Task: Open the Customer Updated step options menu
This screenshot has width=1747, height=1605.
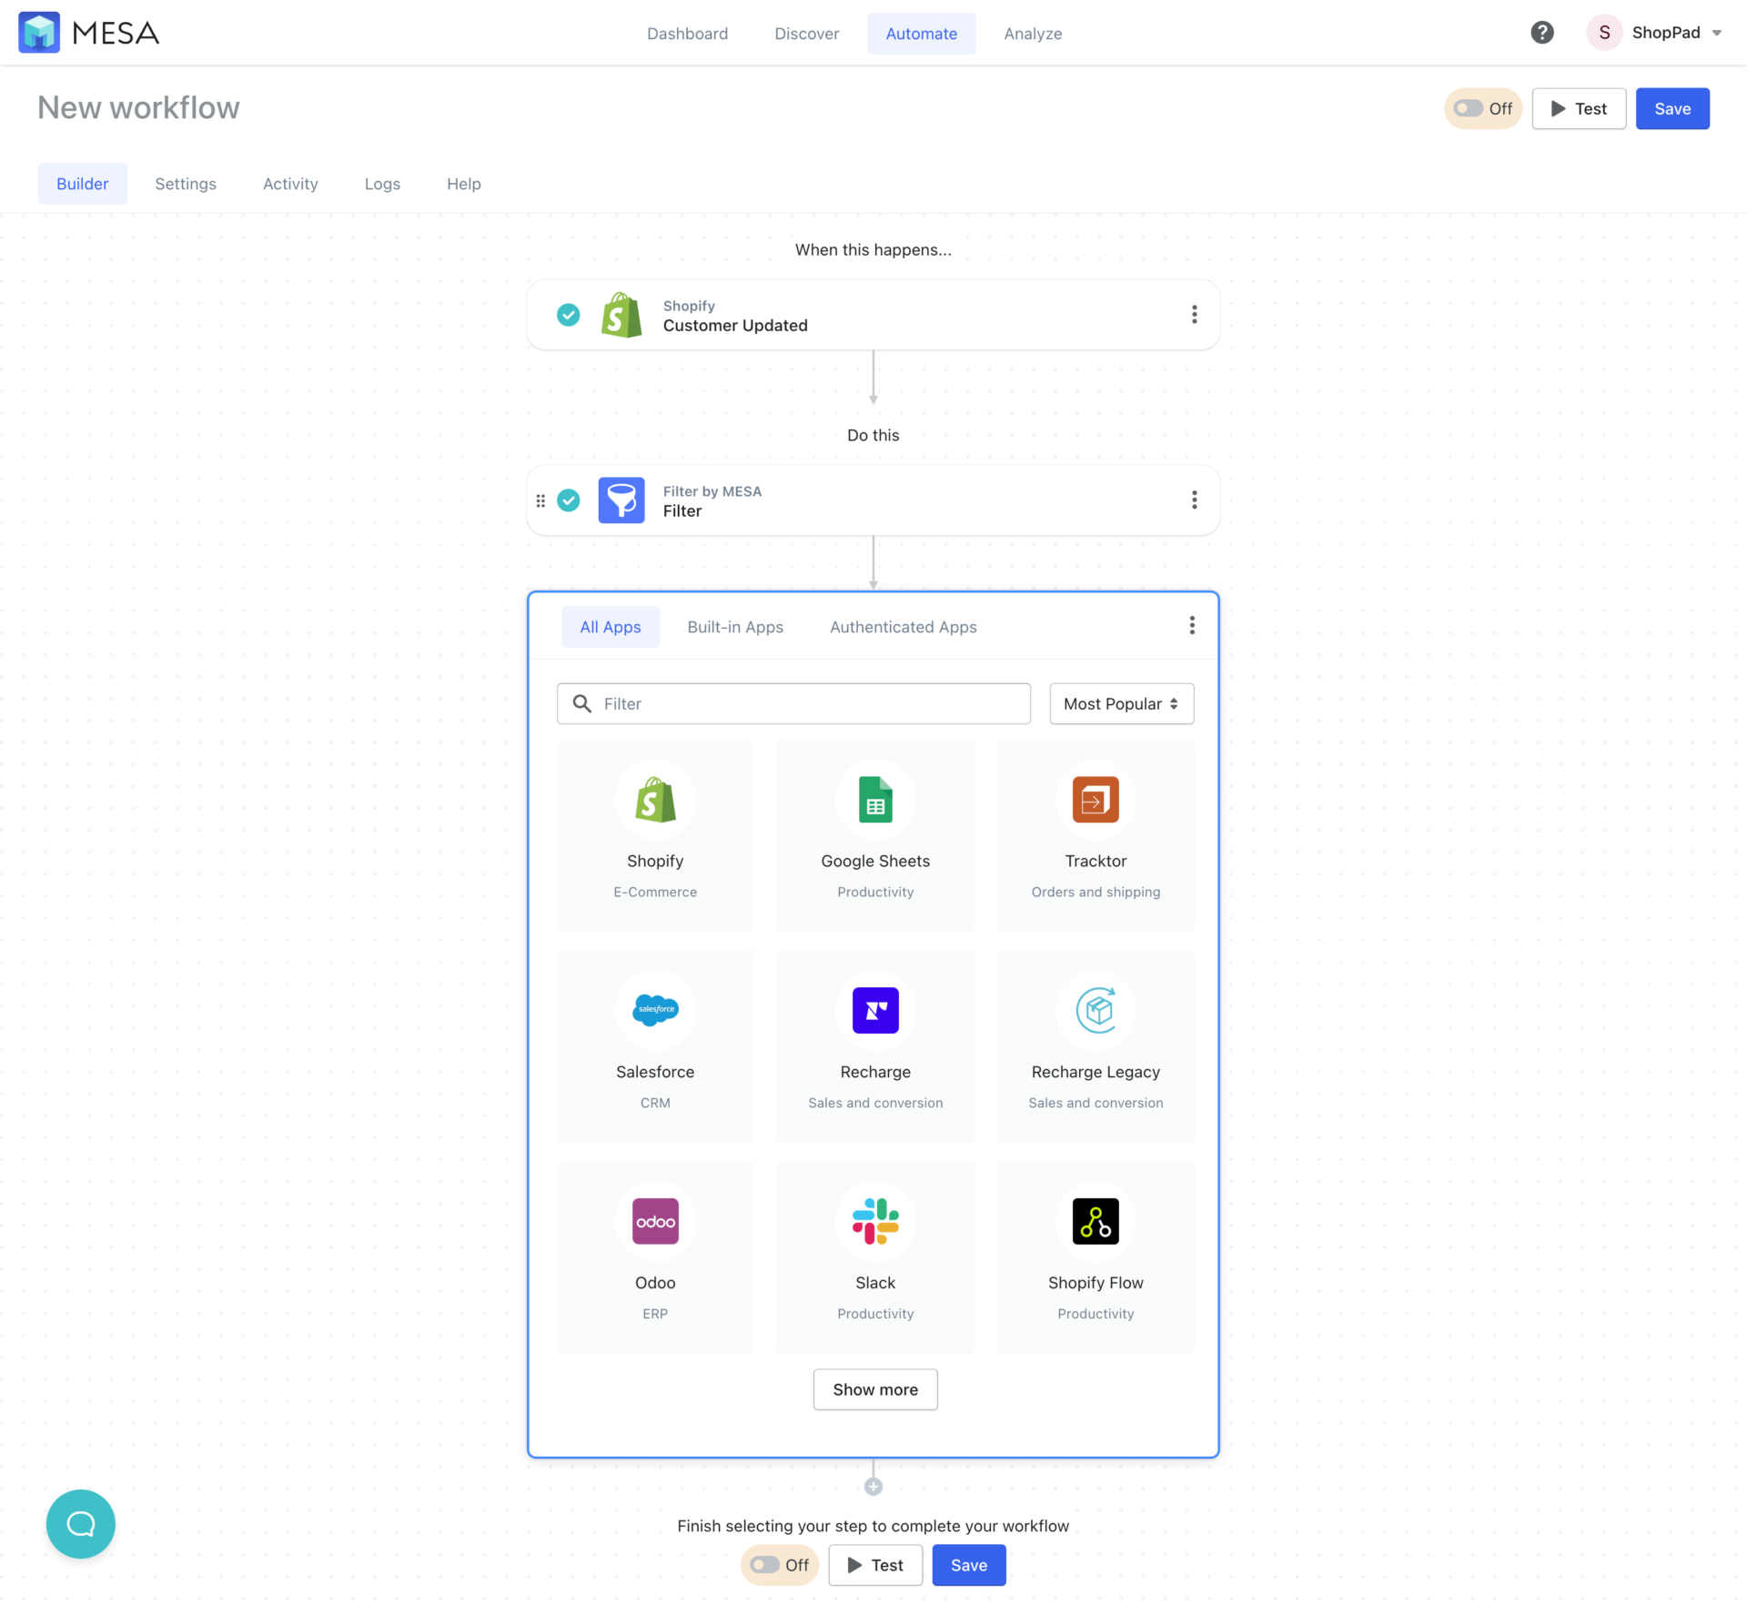Action: [1194, 314]
